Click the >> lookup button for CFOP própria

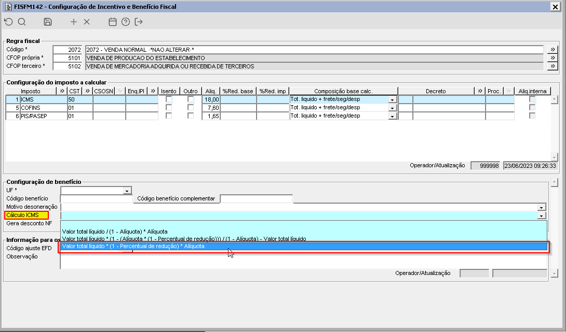click(x=552, y=58)
